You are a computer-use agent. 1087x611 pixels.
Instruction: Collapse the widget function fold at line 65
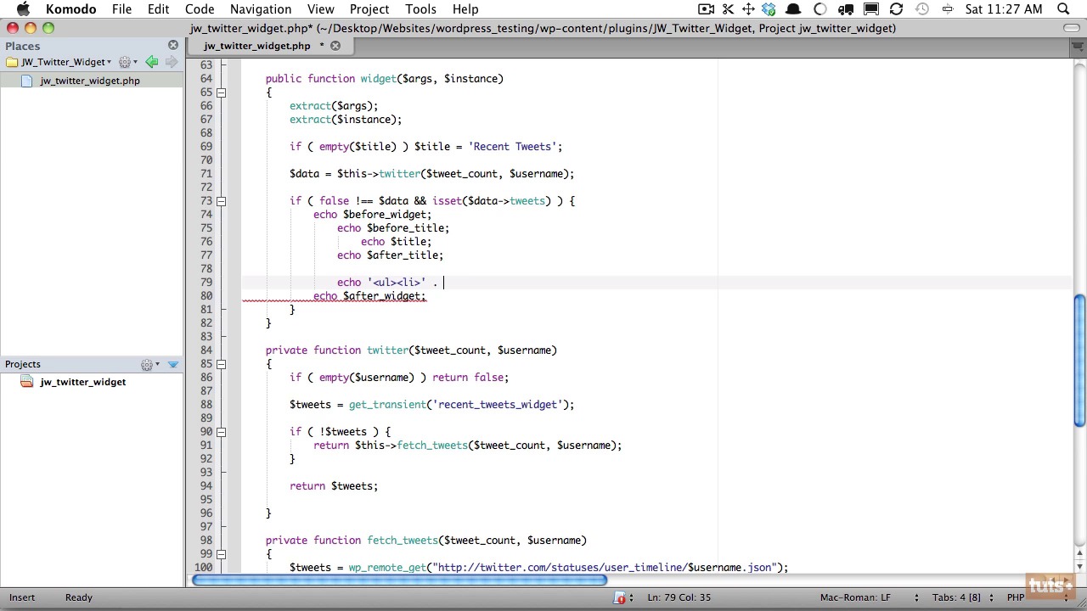tap(221, 92)
